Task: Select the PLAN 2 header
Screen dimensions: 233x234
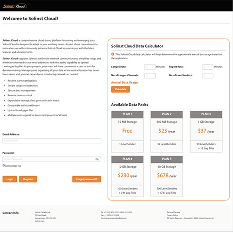Action: coord(167,114)
